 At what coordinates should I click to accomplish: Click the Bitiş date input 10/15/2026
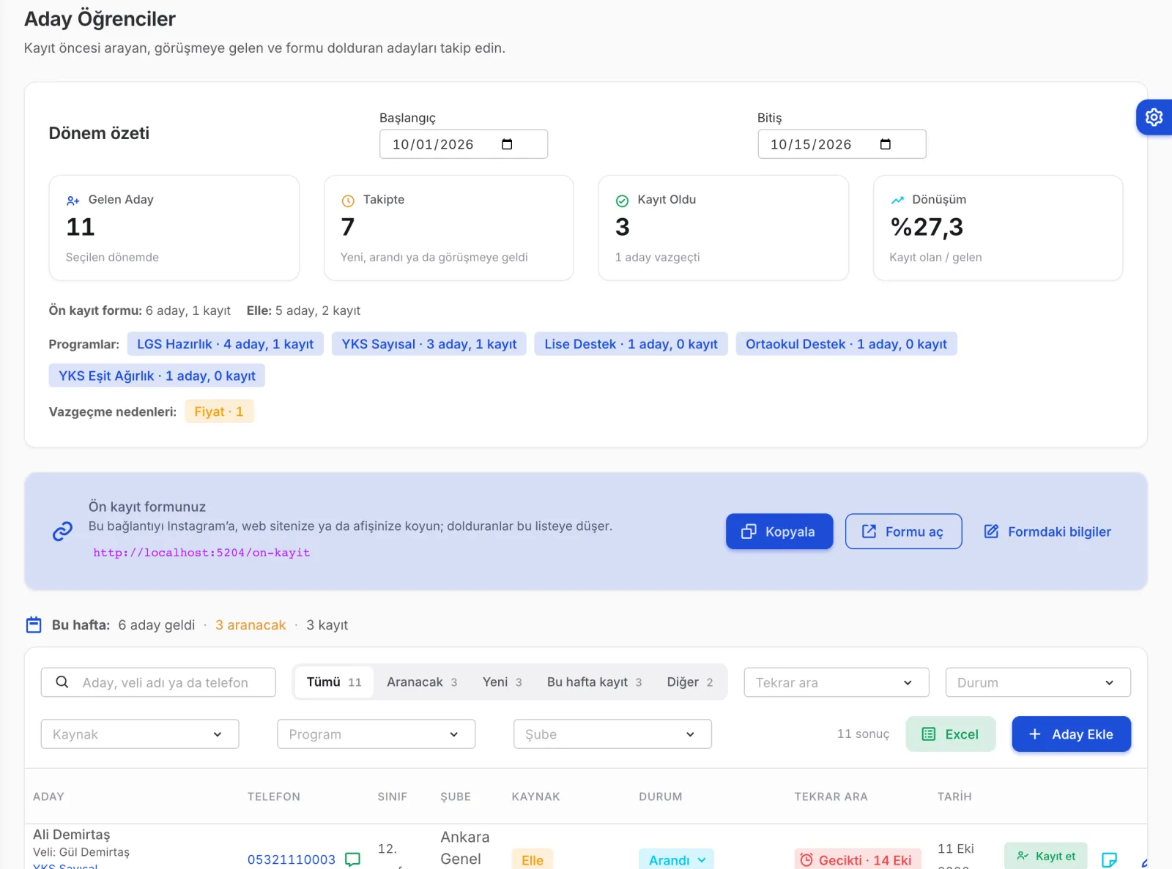click(x=842, y=144)
